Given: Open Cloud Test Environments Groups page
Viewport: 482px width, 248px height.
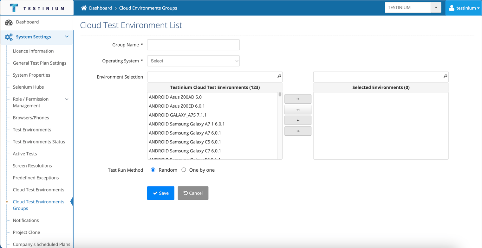Looking at the screenshot, I should pyautogui.click(x=38, y=205).
